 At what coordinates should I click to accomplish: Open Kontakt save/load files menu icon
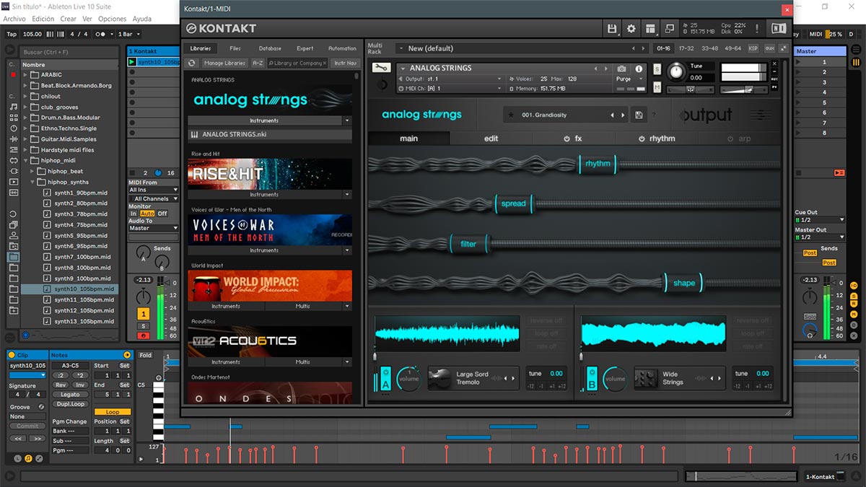pyautogui.click(x=613, y=29)
